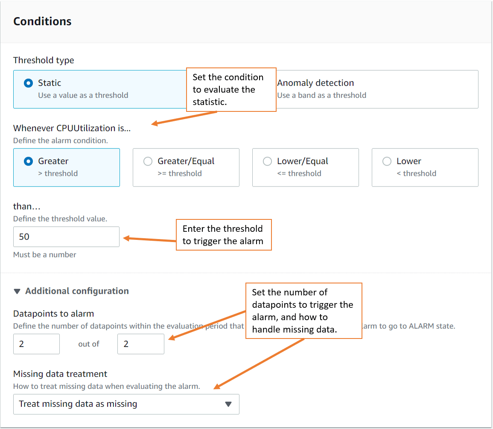Click the Must be a number helper text
Viewport: 493px width, 429px height.
pyautogui.click(x=44, y=254)
